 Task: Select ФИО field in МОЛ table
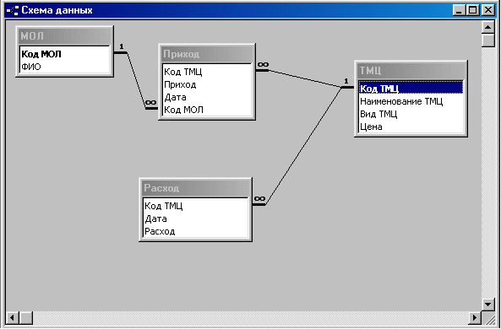(x=65, y=67)
